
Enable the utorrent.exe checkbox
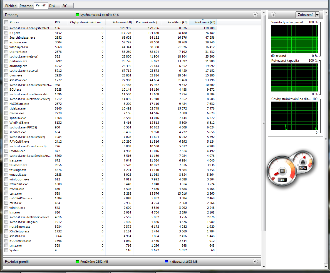(x=6, y=52)
